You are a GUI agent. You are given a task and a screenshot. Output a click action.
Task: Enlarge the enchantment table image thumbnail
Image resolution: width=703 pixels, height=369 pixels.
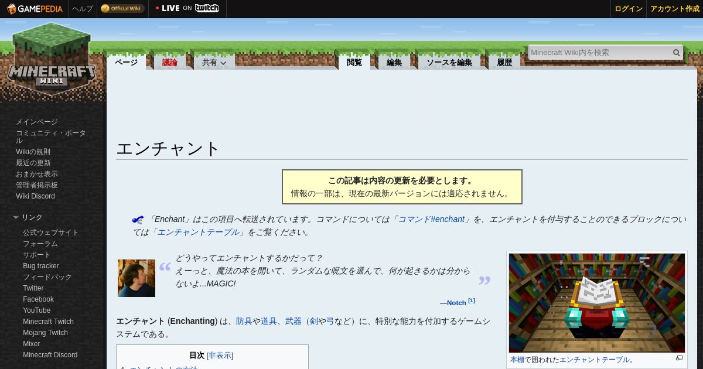tap(597, 303)
